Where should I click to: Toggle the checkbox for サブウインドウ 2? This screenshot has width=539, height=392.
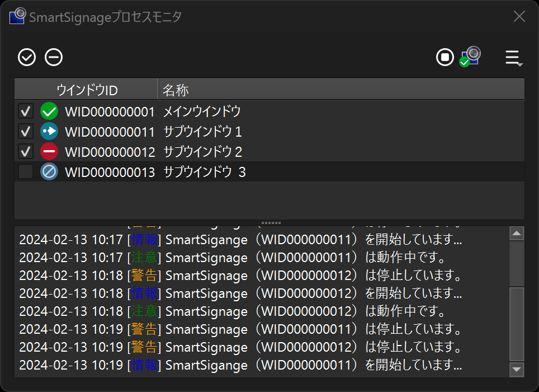26,152
